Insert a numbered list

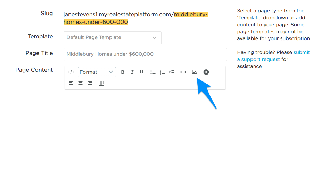point(162,72)
